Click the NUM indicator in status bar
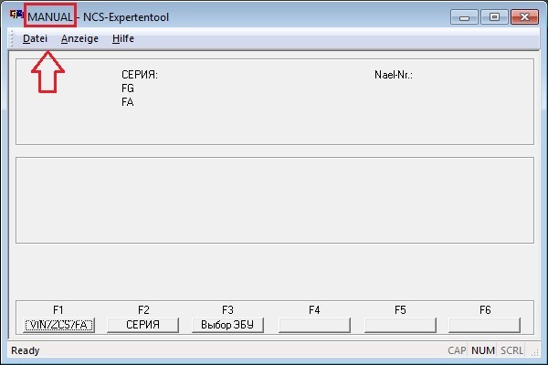548x365 pixels. 483,350
